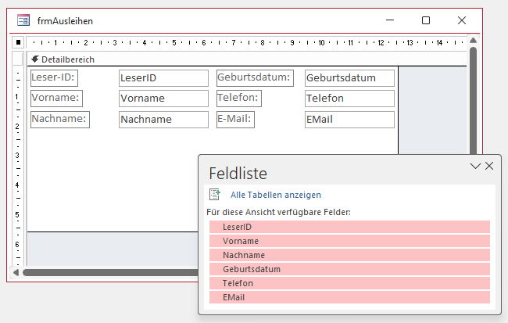The width and height of the screenshot is (508, 323).
Task: Select the Telefon: label control
Action: click(239, 99)
